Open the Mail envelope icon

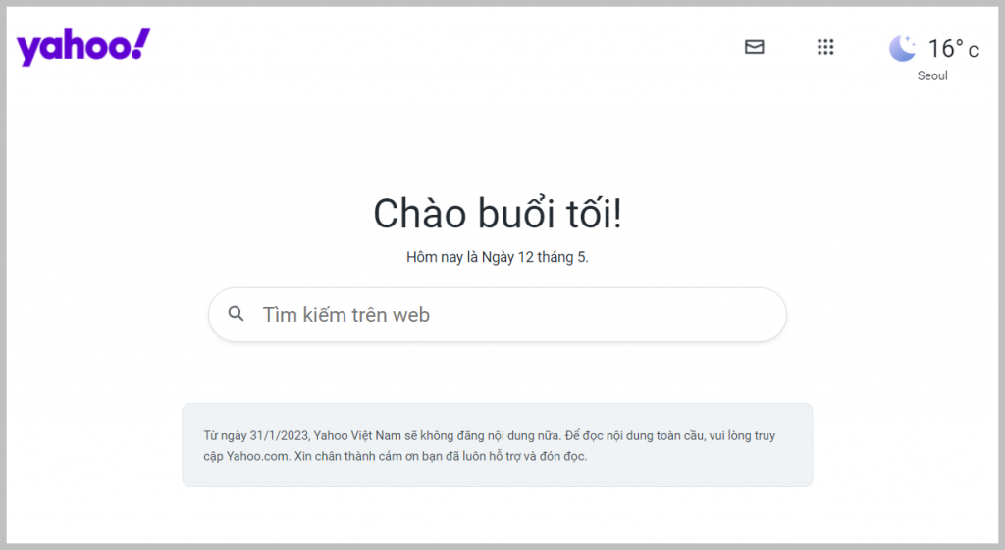pos(755,47)
